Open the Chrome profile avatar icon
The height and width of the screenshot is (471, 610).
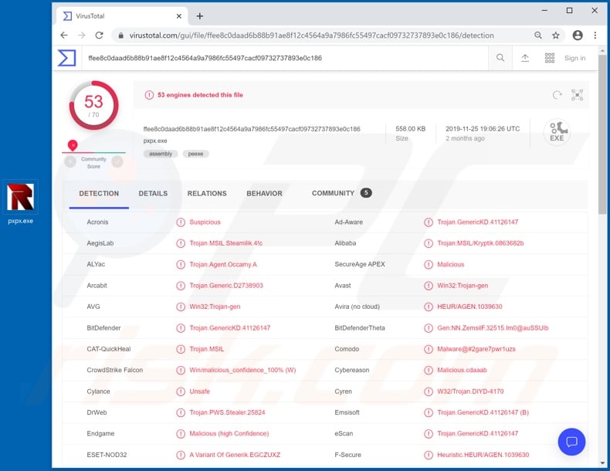(x=578, y=36)
